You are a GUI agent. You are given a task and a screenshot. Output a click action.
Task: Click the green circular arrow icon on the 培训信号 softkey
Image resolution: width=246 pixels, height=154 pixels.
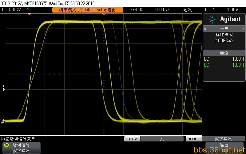tap(6, 145)
